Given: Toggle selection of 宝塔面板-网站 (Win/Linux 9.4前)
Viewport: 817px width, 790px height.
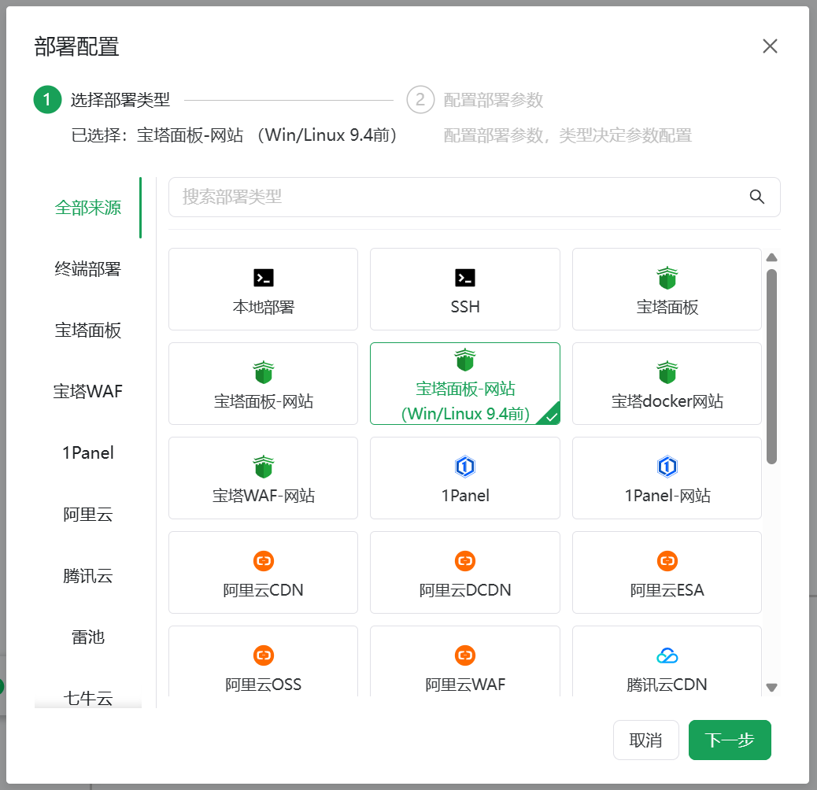Looking at the screenshot, I should tap(464, 383).
